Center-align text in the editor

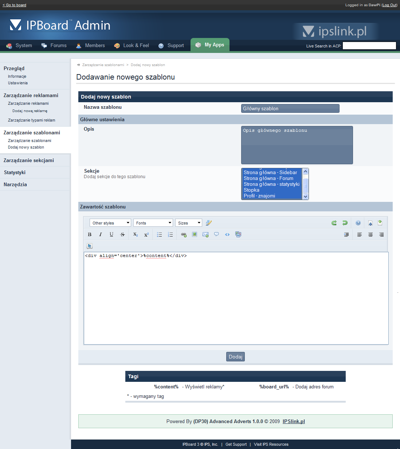(370, 234)
